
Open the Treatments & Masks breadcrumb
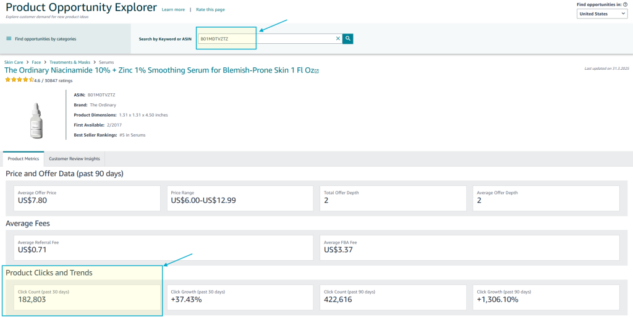[70, 62]
